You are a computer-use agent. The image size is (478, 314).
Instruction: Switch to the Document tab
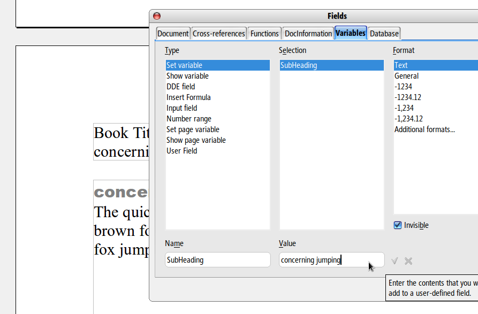click(x=173, y=33)
